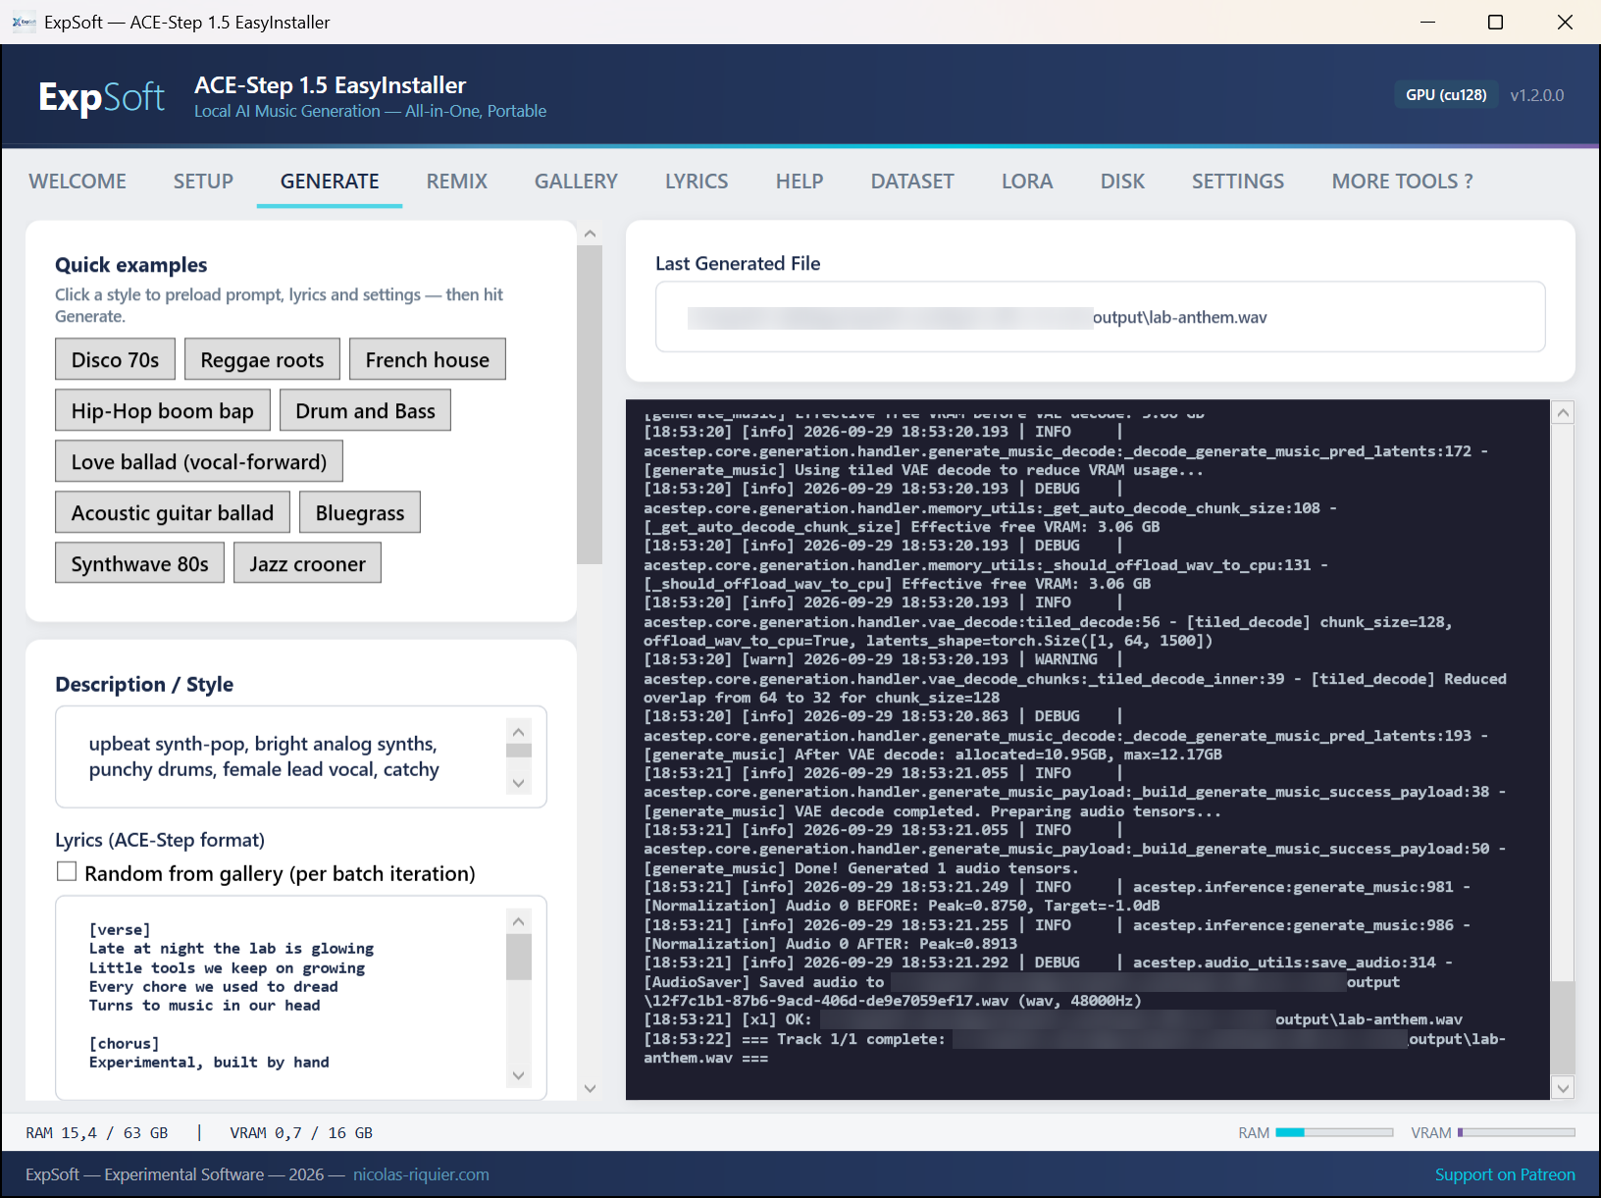
Task: Open the WELCOME tab
Action: click(77, 182)
